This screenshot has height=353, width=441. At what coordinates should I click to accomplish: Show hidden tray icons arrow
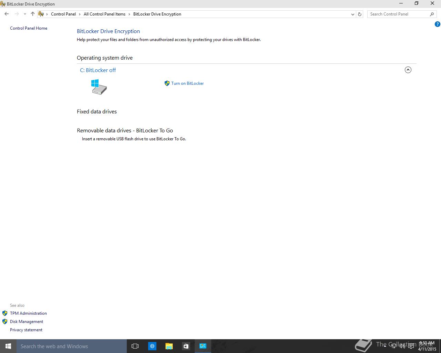pyautogui.click(x=385, y=346)
